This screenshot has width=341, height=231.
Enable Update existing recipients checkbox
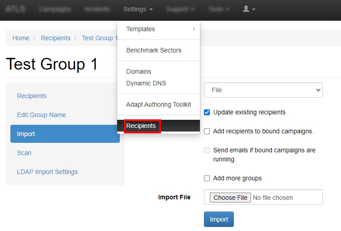(207, 112)
